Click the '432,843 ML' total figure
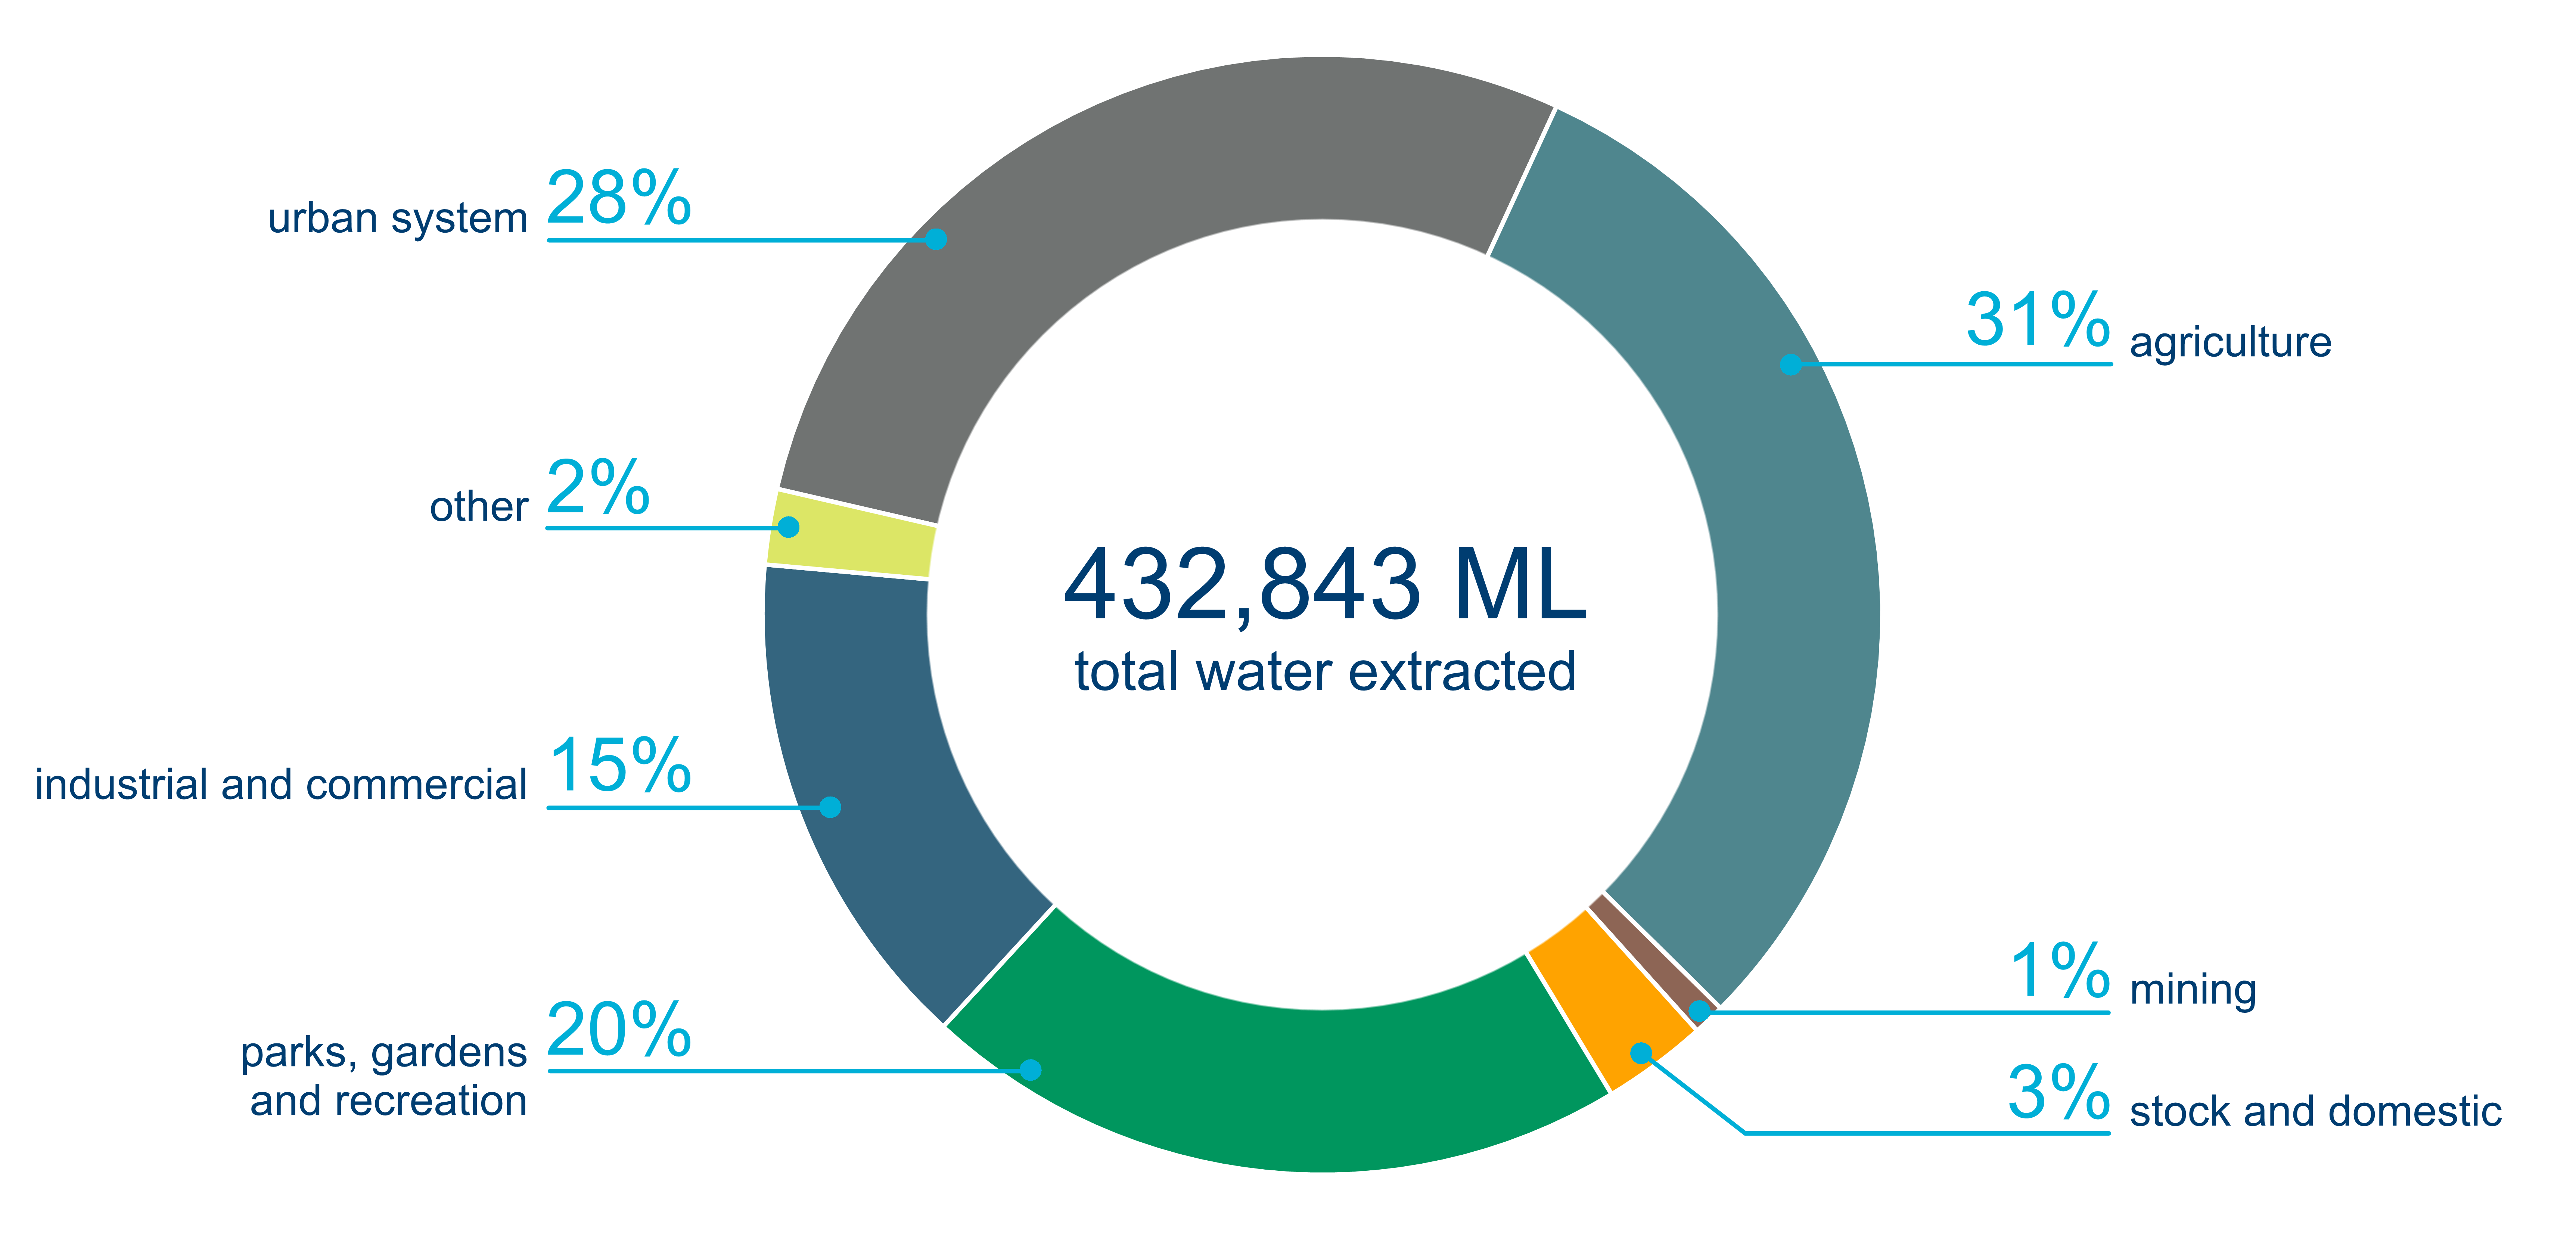Image resolution: width=2576 pixels, height=1257 pixels. pos(1325,585)
